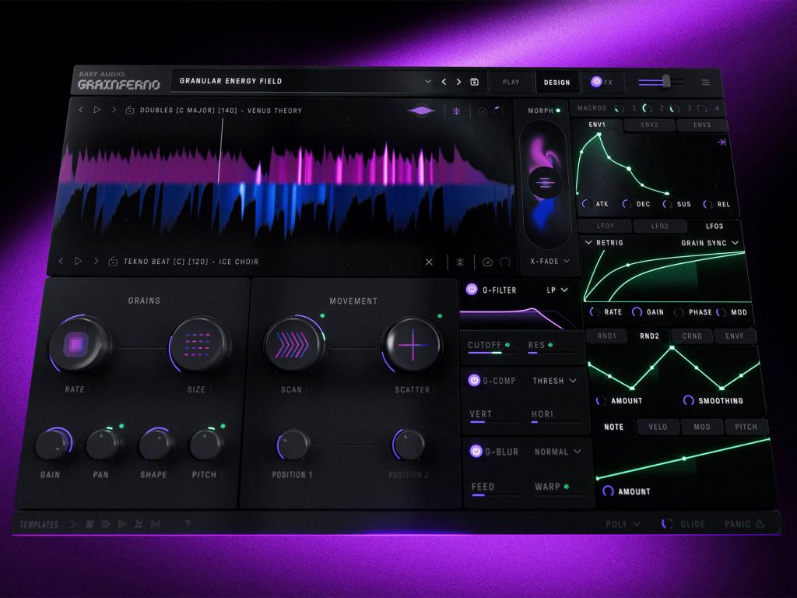This screenshot has width=797, height=598.
Task: Toggle the FX power button
Action: pos(595,81)
